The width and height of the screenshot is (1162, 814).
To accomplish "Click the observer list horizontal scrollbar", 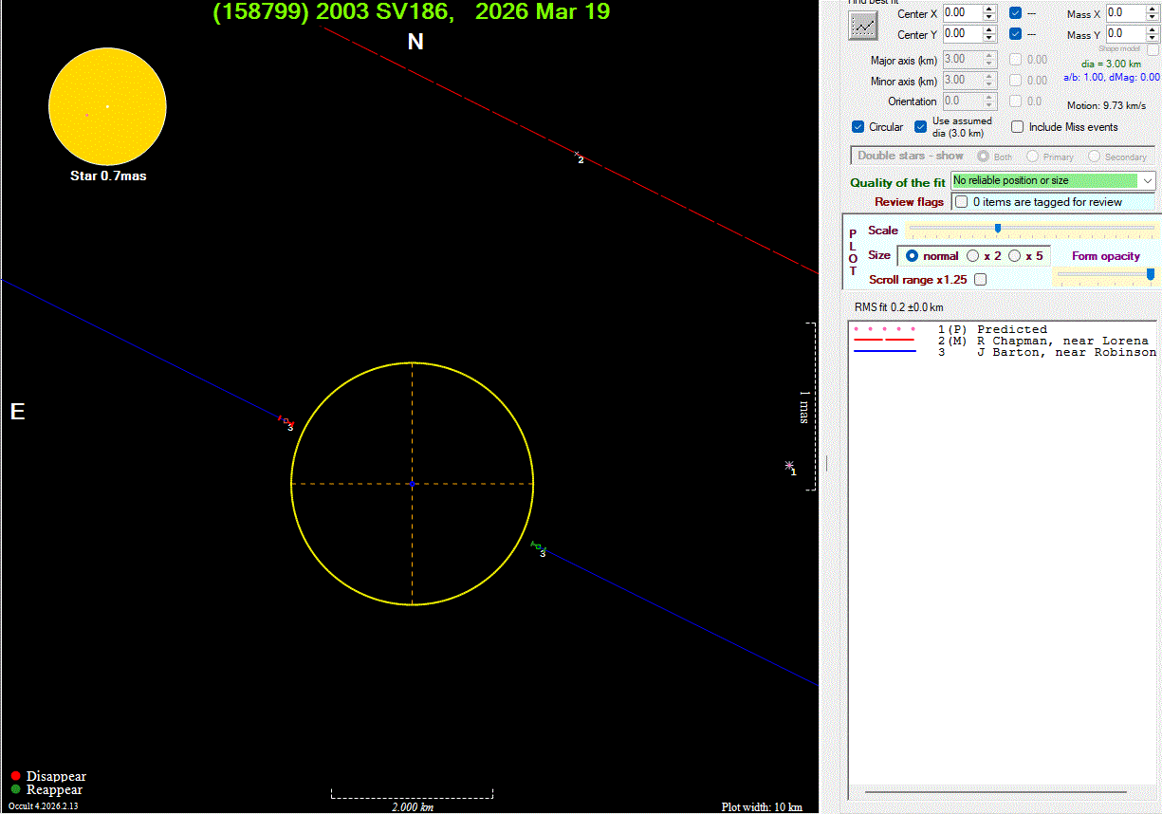I will point(995,791).
